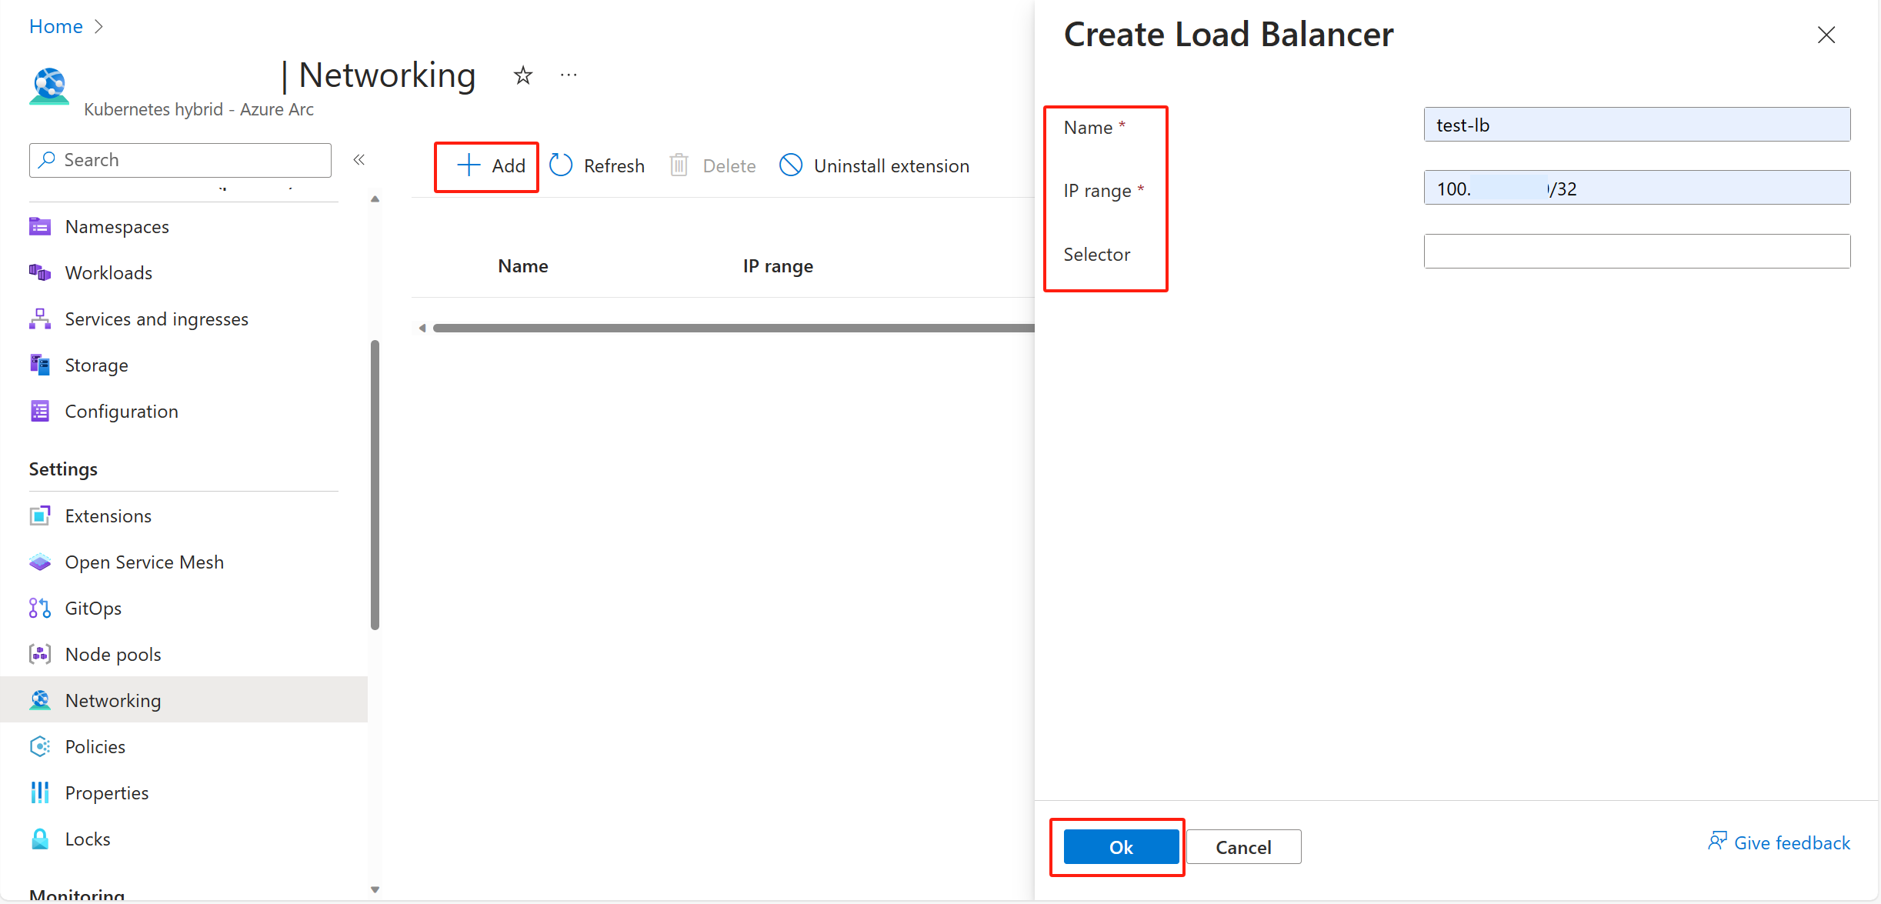Click the breadcrumb chevron after Home
This screenshot has height=904, width=1881.
click(x=98, y=26)
